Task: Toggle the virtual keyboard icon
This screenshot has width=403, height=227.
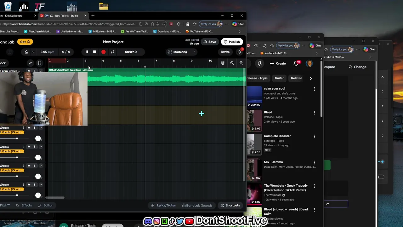Action: click(9, 52)
